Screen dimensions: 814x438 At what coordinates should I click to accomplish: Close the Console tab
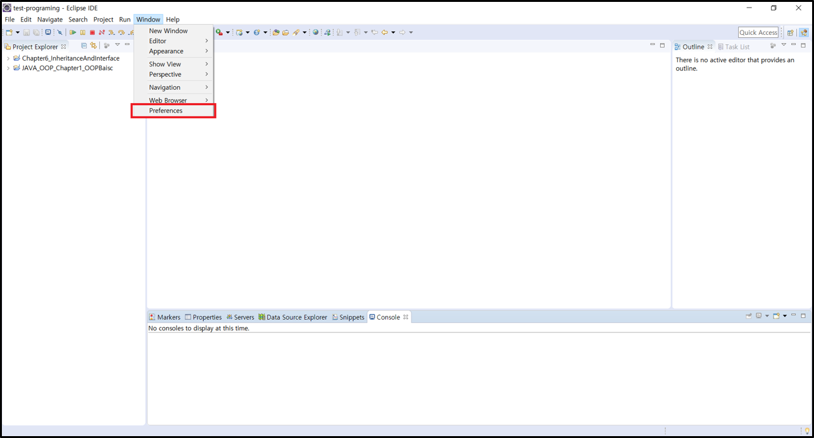pos(406,317)
